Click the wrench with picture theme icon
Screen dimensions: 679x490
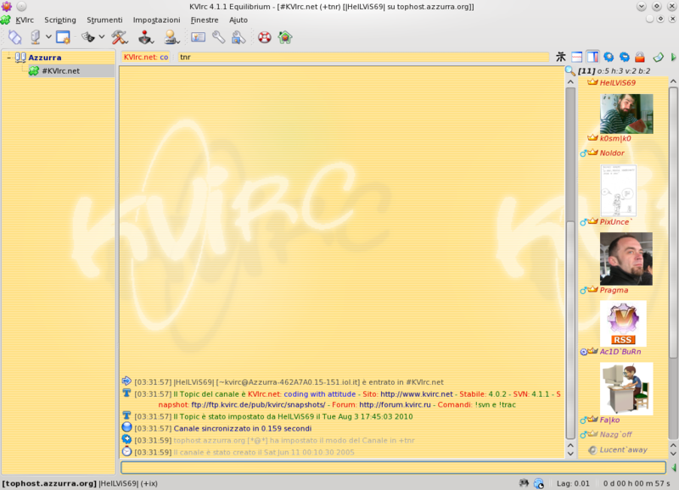tap(238, 37)
